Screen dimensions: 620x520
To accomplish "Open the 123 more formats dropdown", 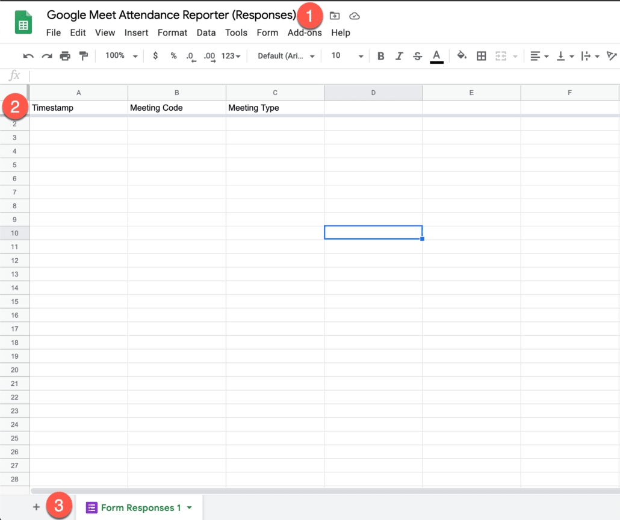I will (231, 56).
